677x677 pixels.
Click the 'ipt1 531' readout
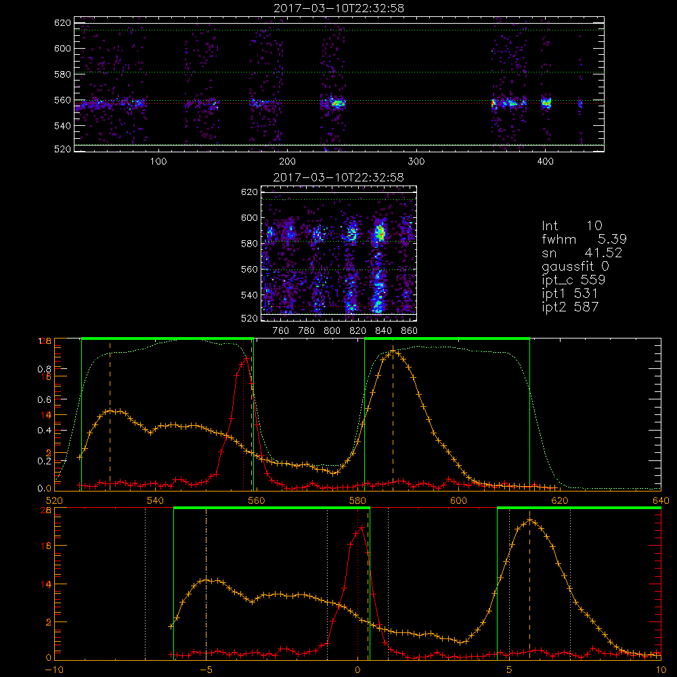click(570, 294)
